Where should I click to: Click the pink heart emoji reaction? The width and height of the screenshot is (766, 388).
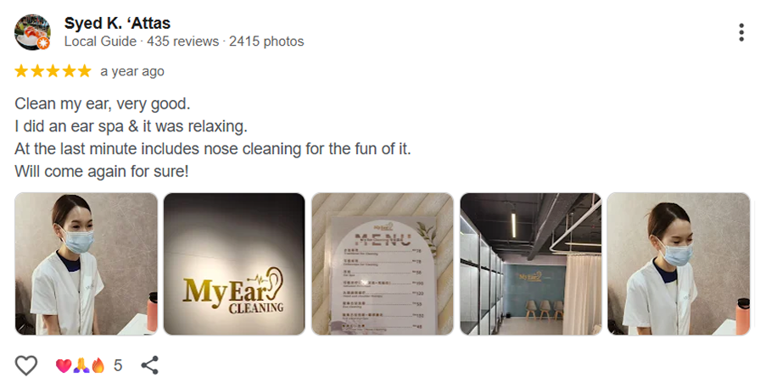(x=63, y=365)
